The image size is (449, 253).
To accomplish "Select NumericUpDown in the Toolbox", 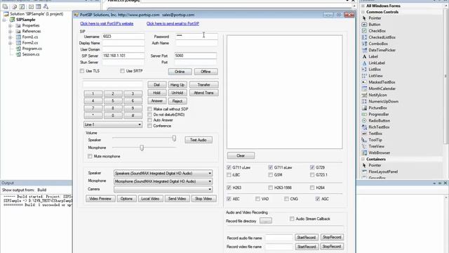I will click(x=384, y=101).
